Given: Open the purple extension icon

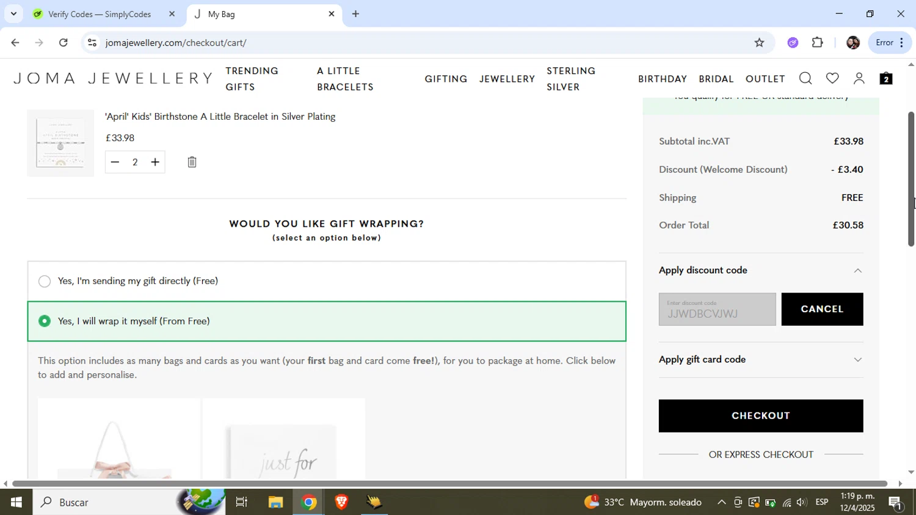Looking at the screenshot, I should [x=793, y=43].
